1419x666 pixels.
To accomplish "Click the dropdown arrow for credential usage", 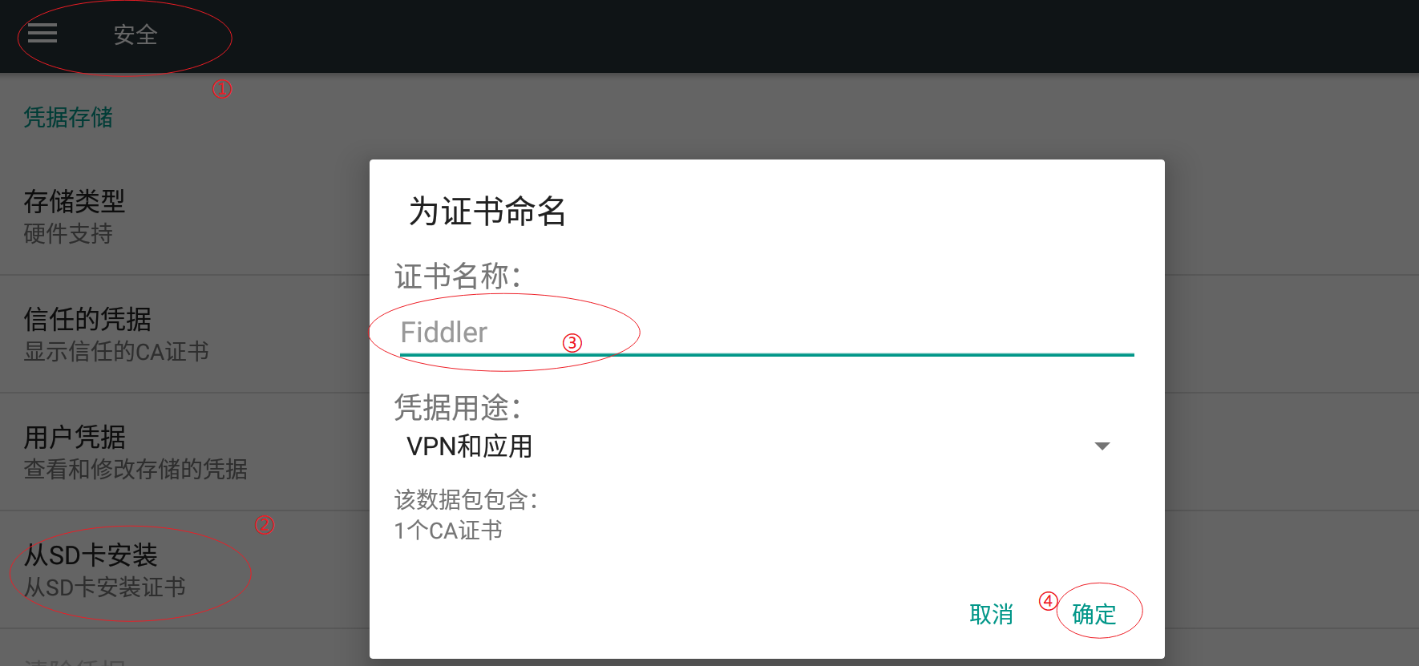I will [x=1102, y=446].
